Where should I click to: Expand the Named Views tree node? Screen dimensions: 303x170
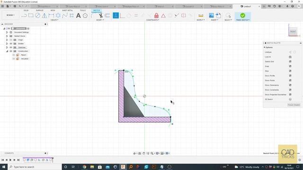pyautogui.click(x=7, y=36)
